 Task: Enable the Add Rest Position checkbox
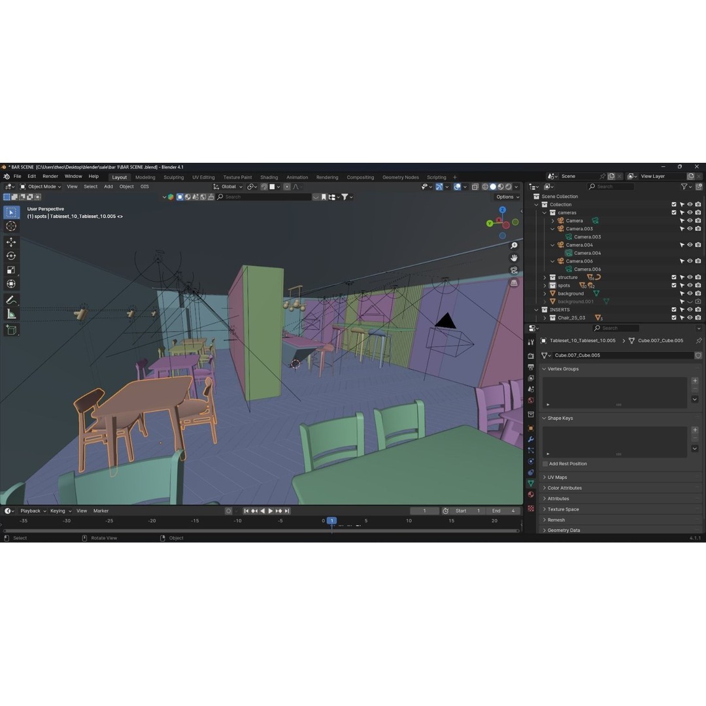point(545,463)
